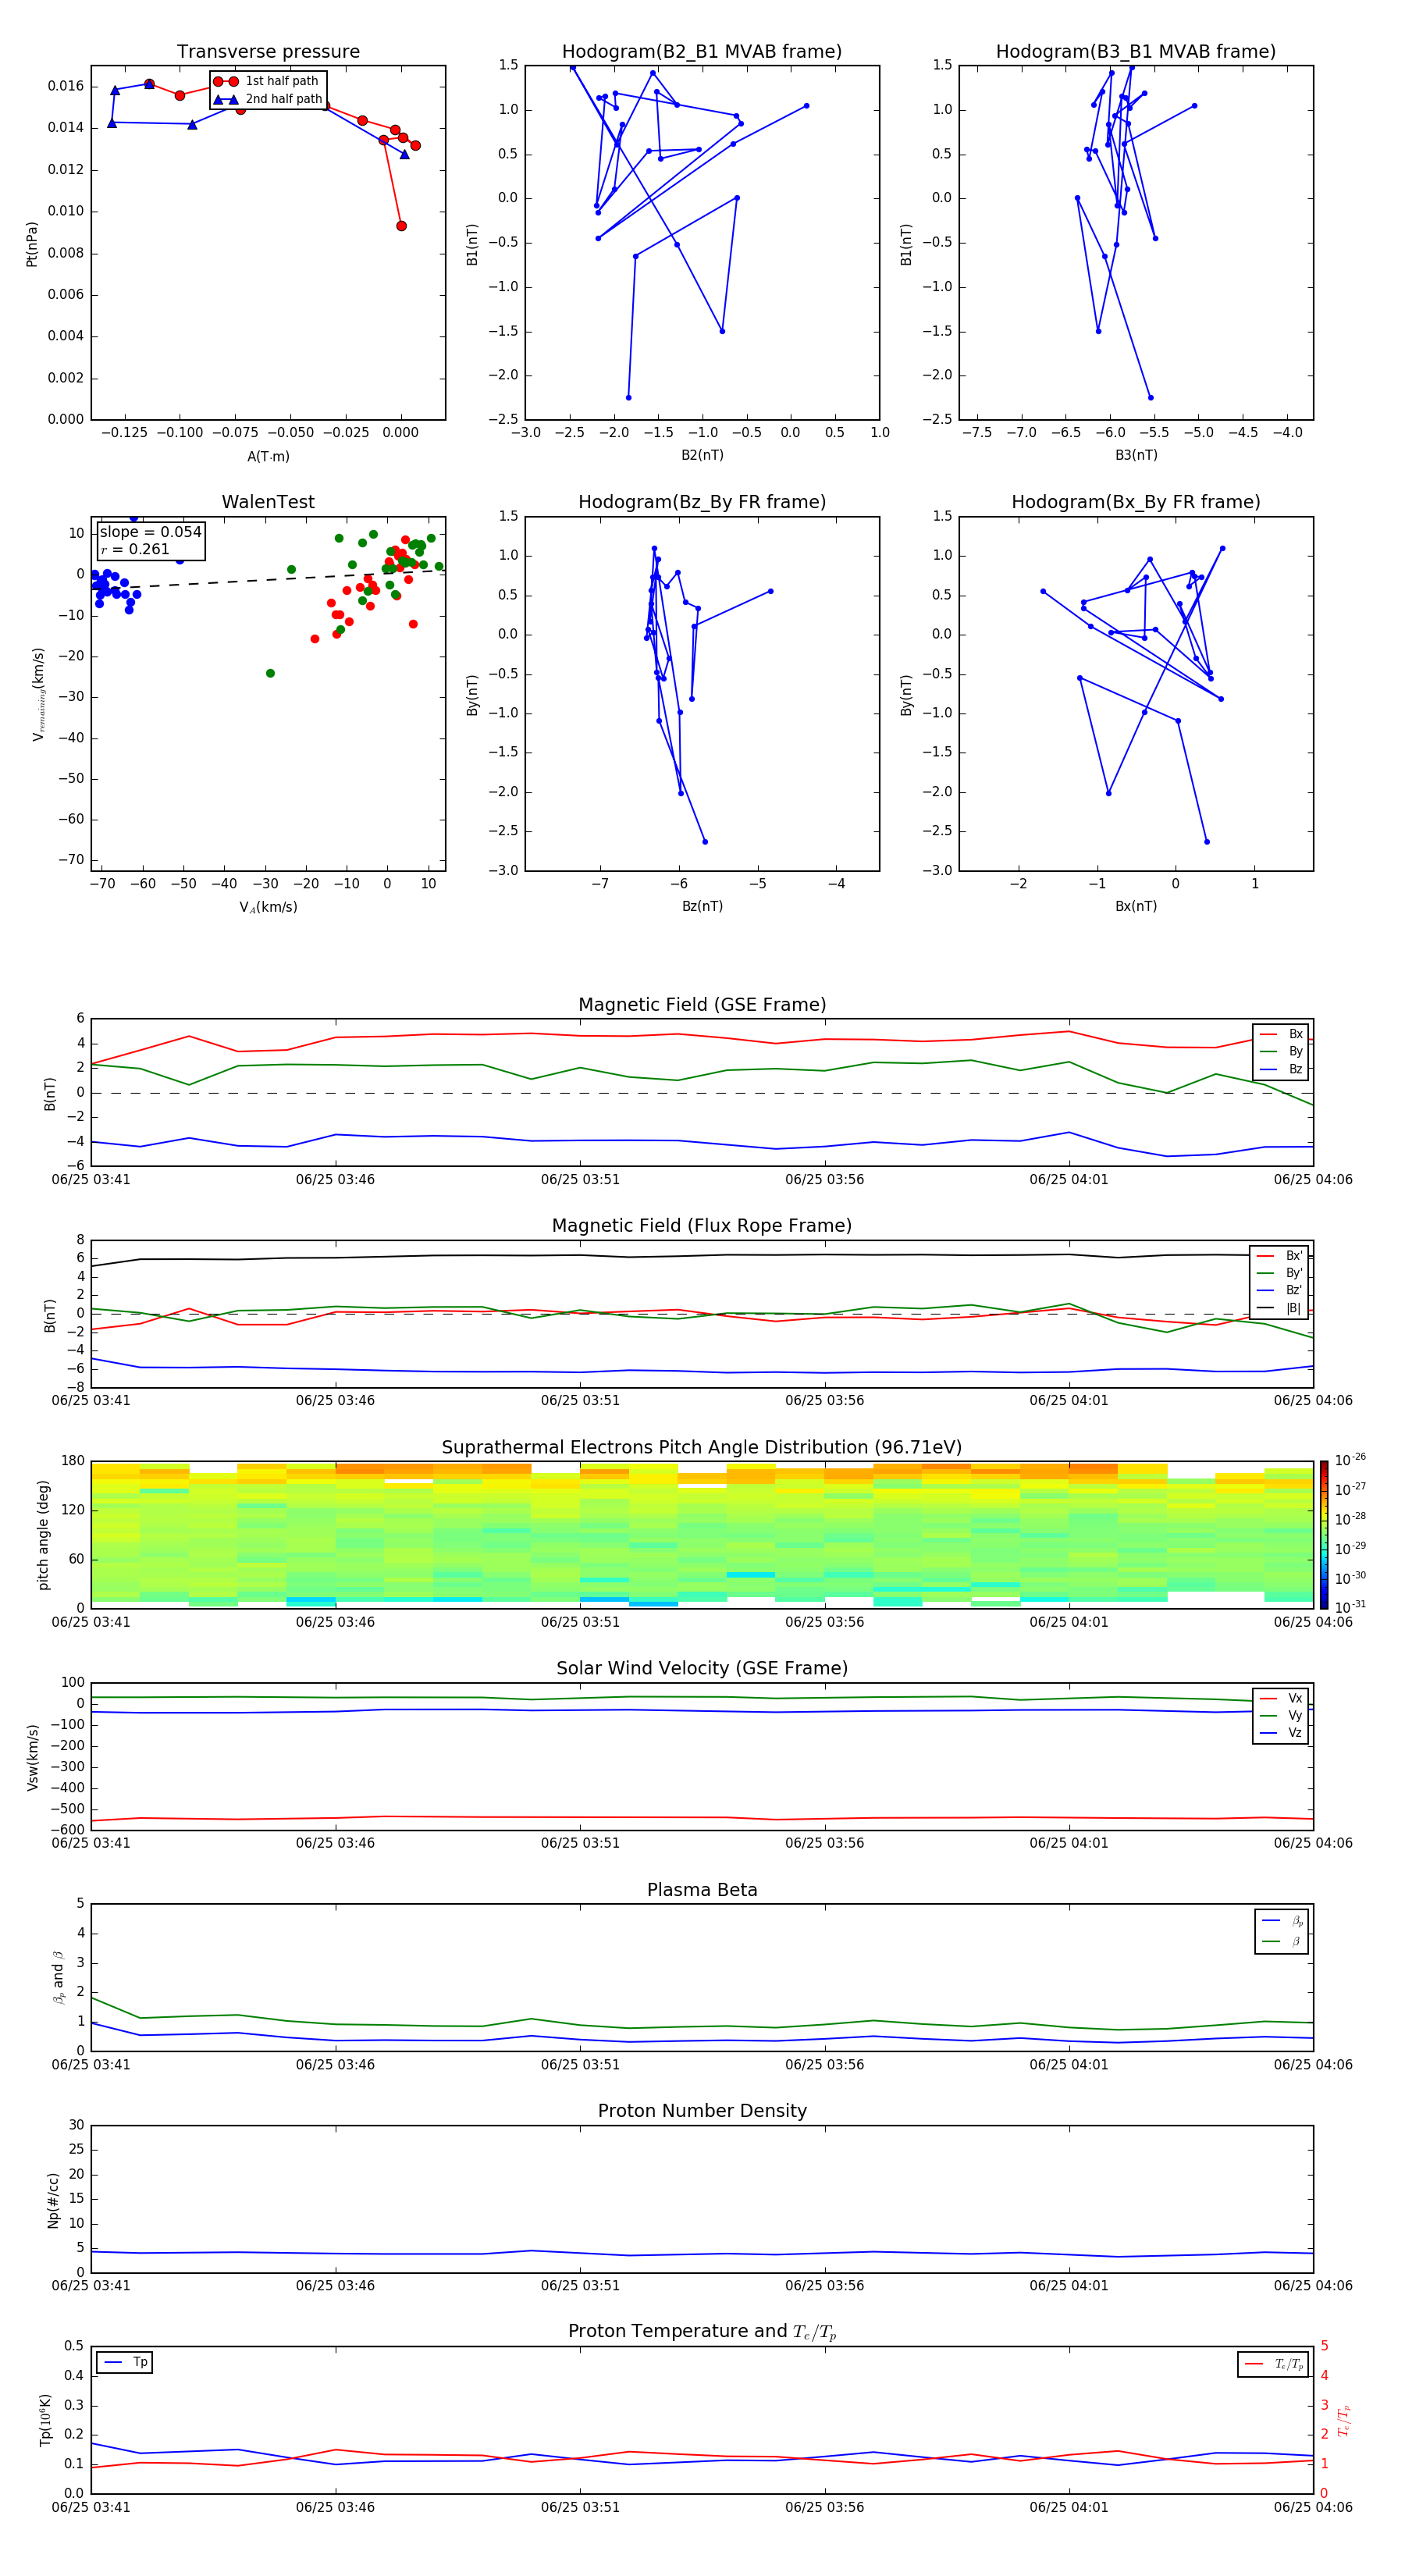Click the Suprathermal Electrons Pitch Angle Distribution title
Screen dimensions: 1405x2576
point(702,1448)
